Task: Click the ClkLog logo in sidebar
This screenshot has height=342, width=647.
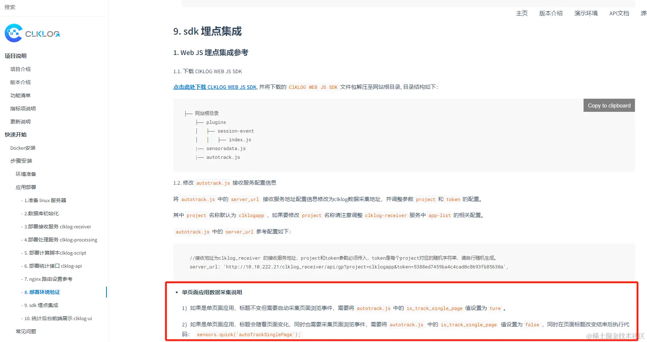Action: 32,34
